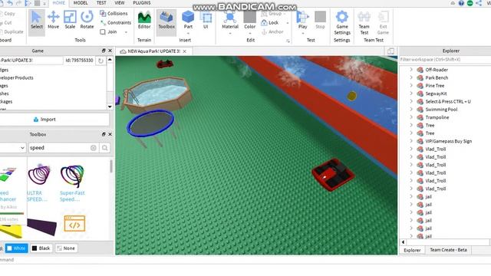
Task: Open the Color picker in the ribbon
Action: (x=249, y=22)
